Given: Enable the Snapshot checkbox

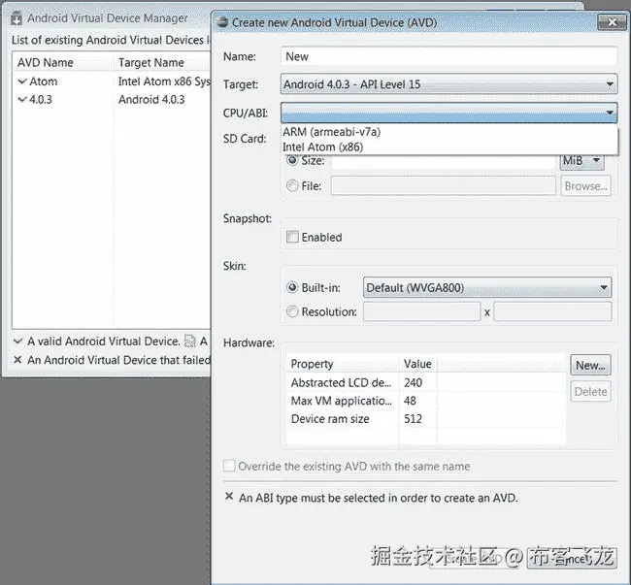Looking at the screenshot, I should pos(292,237).
